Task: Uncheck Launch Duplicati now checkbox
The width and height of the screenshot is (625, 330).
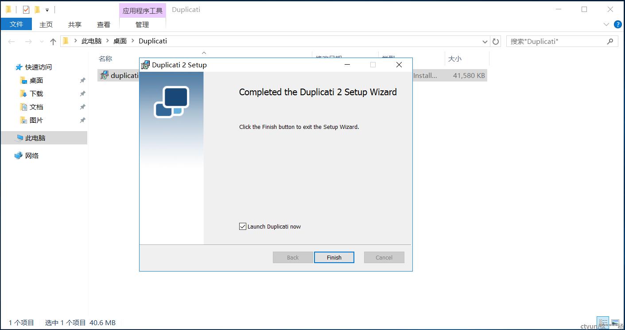Action: click(243, 226)
